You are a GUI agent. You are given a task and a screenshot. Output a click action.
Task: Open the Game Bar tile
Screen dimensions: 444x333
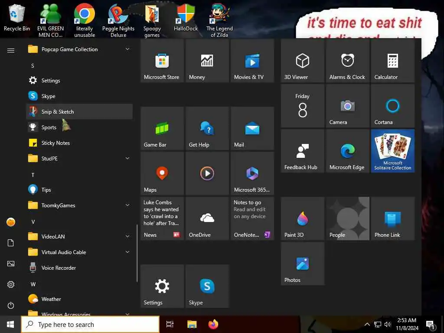(162, 128)
